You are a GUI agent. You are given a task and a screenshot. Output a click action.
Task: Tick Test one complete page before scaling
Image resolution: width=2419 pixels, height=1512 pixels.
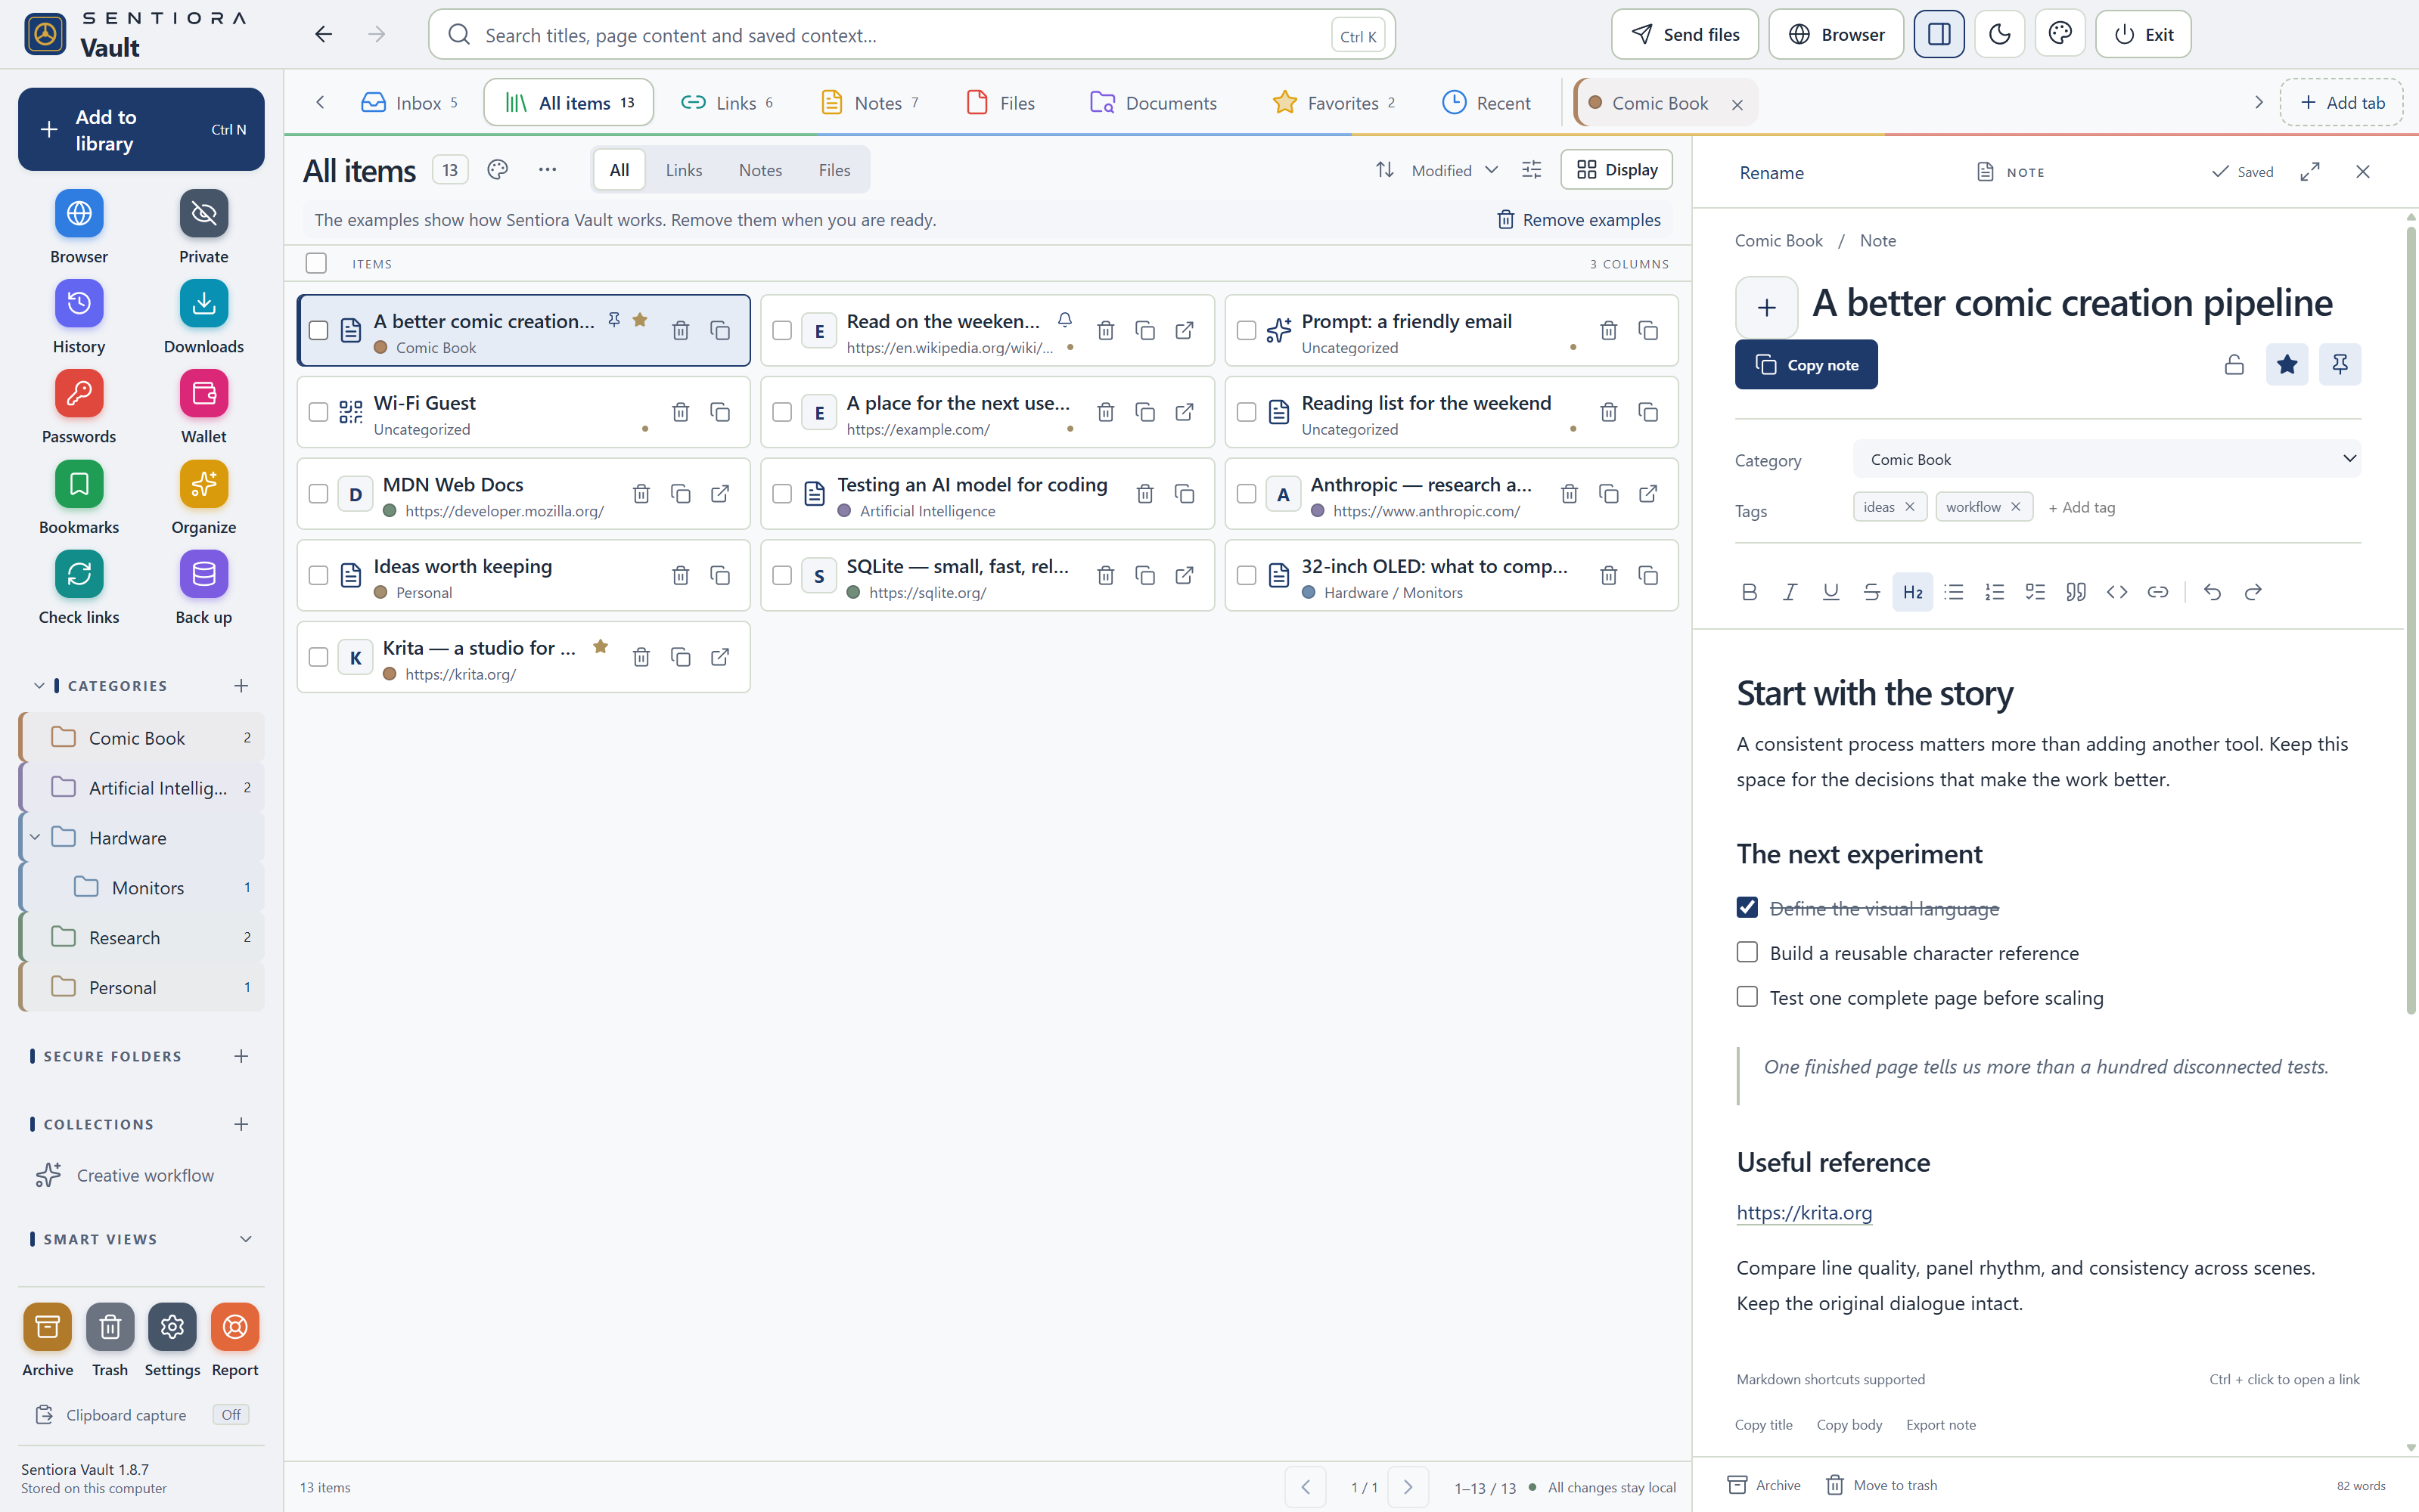(1747, 997)
